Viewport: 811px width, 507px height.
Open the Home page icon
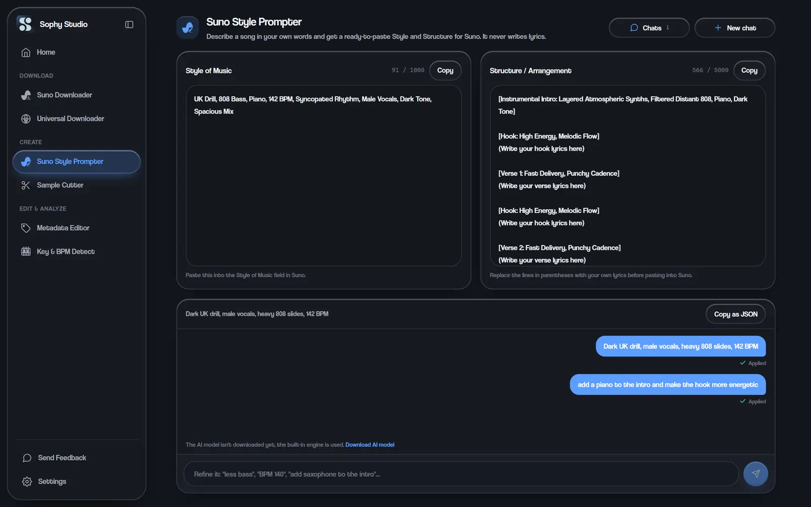[26, 52]
